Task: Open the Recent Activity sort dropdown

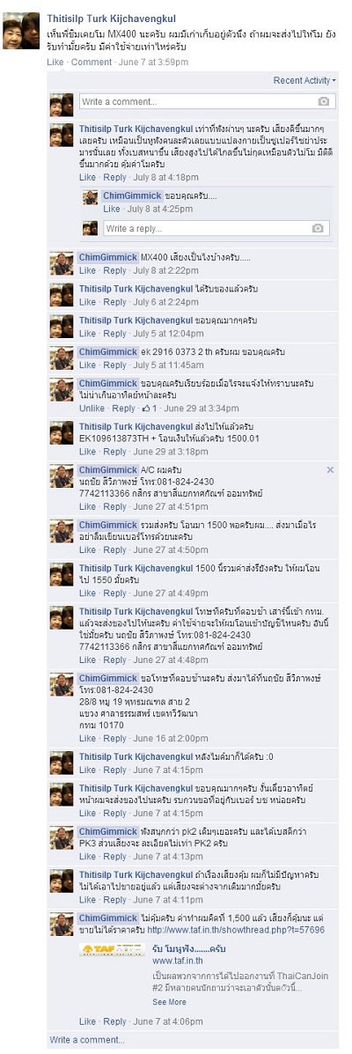Action: click(305, 81)
